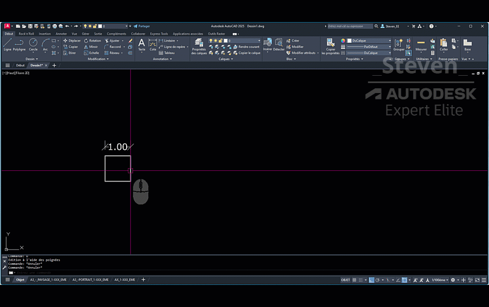Viewport: 489px width, 307px height.
Task: Click the print icon in quick access toolbar
Action: [55, 26]
